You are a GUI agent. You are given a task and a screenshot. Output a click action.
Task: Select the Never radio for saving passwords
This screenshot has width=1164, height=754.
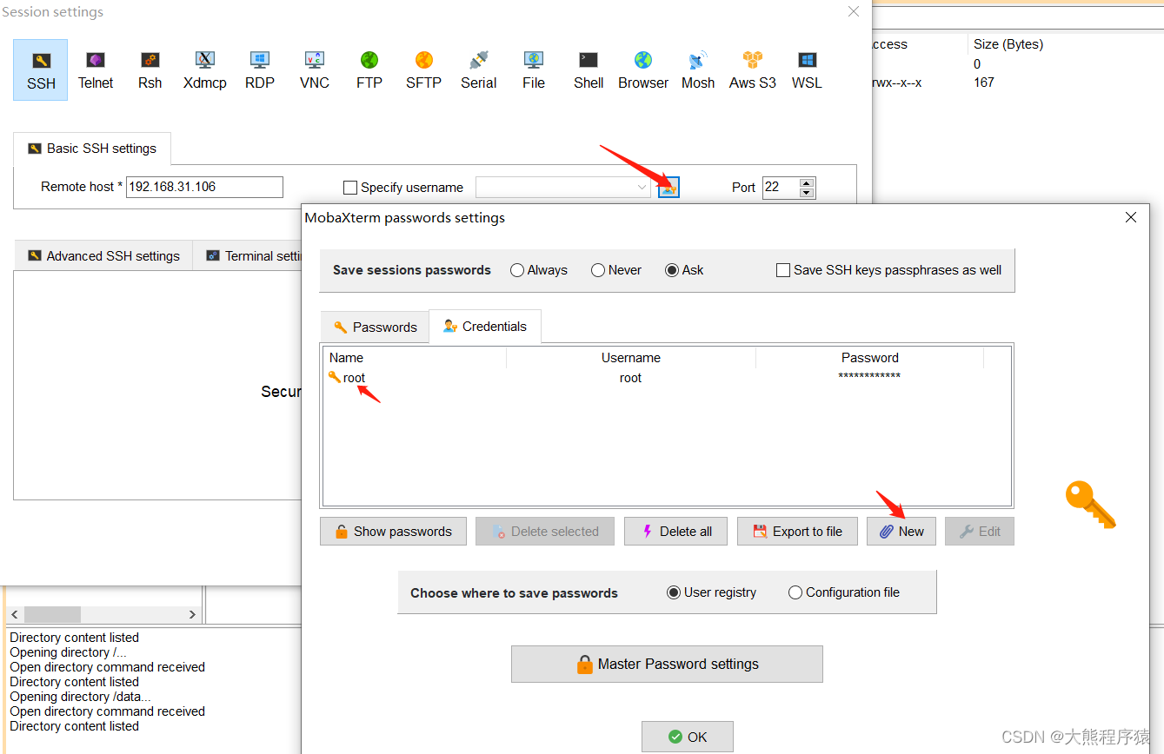(x=597, y=270)
